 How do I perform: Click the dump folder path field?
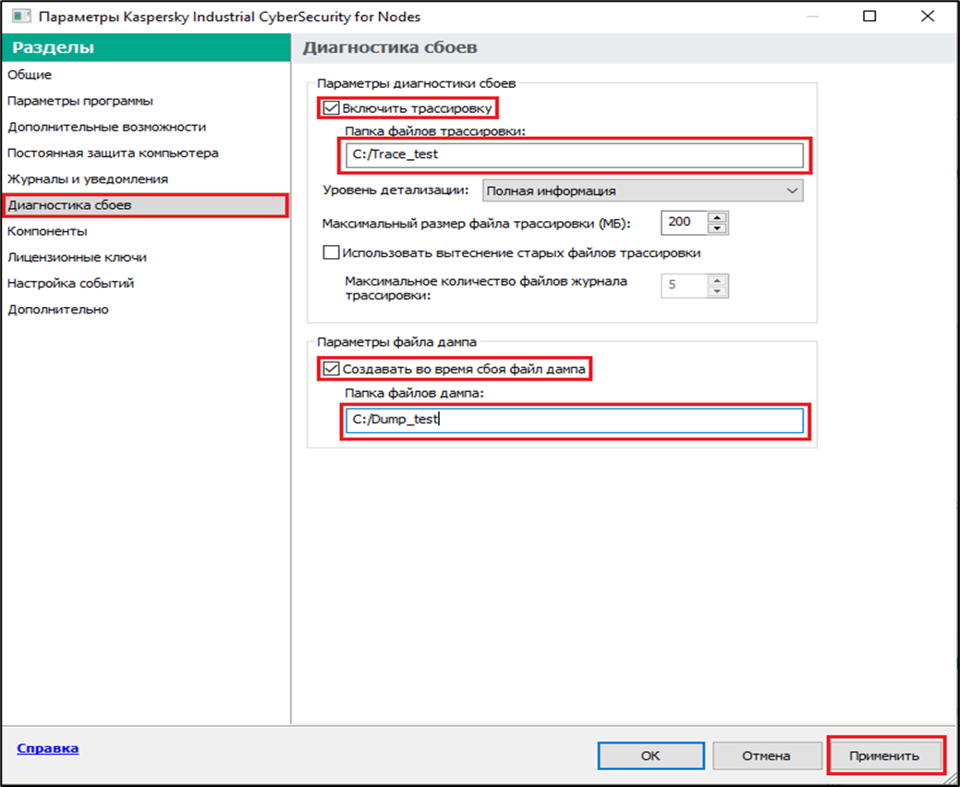click(574, 421)
